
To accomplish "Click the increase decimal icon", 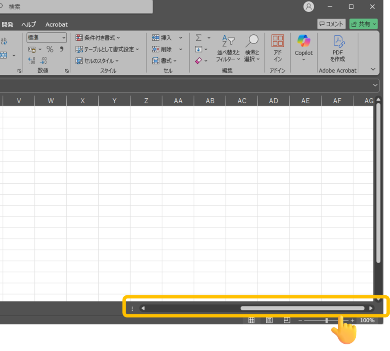I will pyautogui.click(x=32, y=61).
